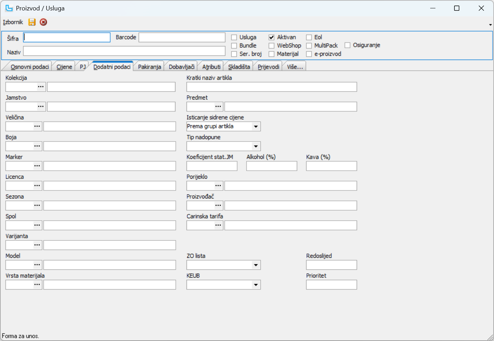Open the Dobavljači tab
Image resolution: width=494 pixels, height=341 pixels.
point(181,67)
